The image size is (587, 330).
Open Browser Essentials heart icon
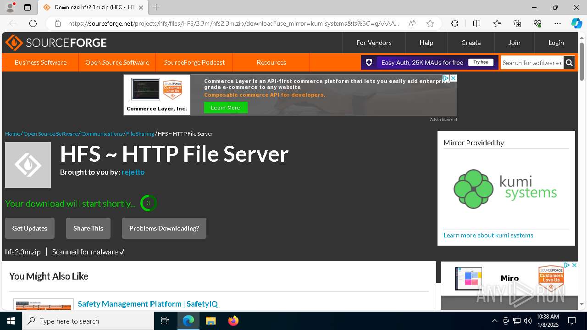(537, 23)
